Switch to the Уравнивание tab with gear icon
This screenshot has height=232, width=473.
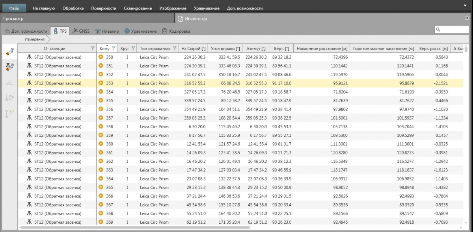click(x=140, y=31)
